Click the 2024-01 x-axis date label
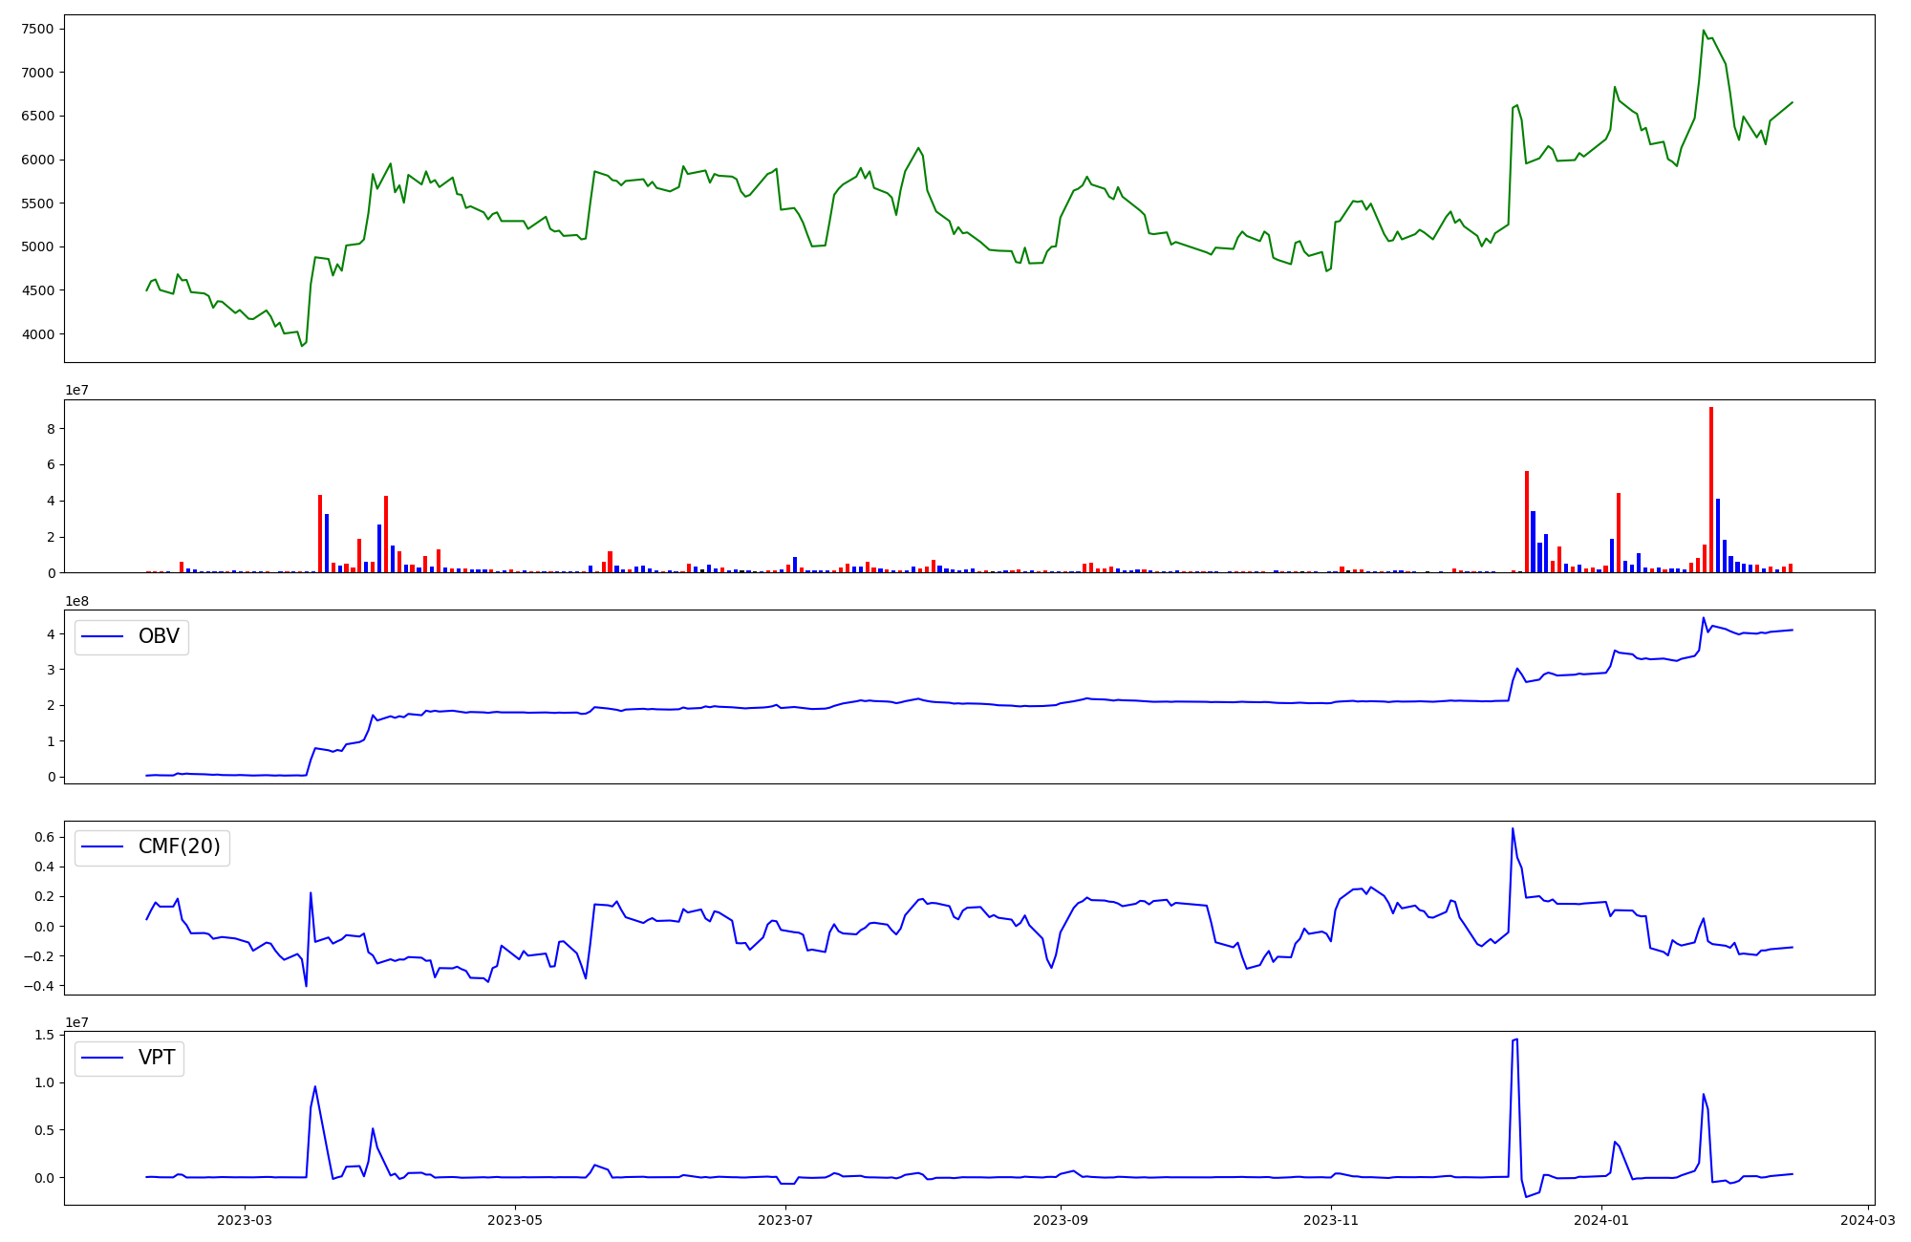The height and width of the screenshot is (1242, 1911). tap(1600, 1220)
